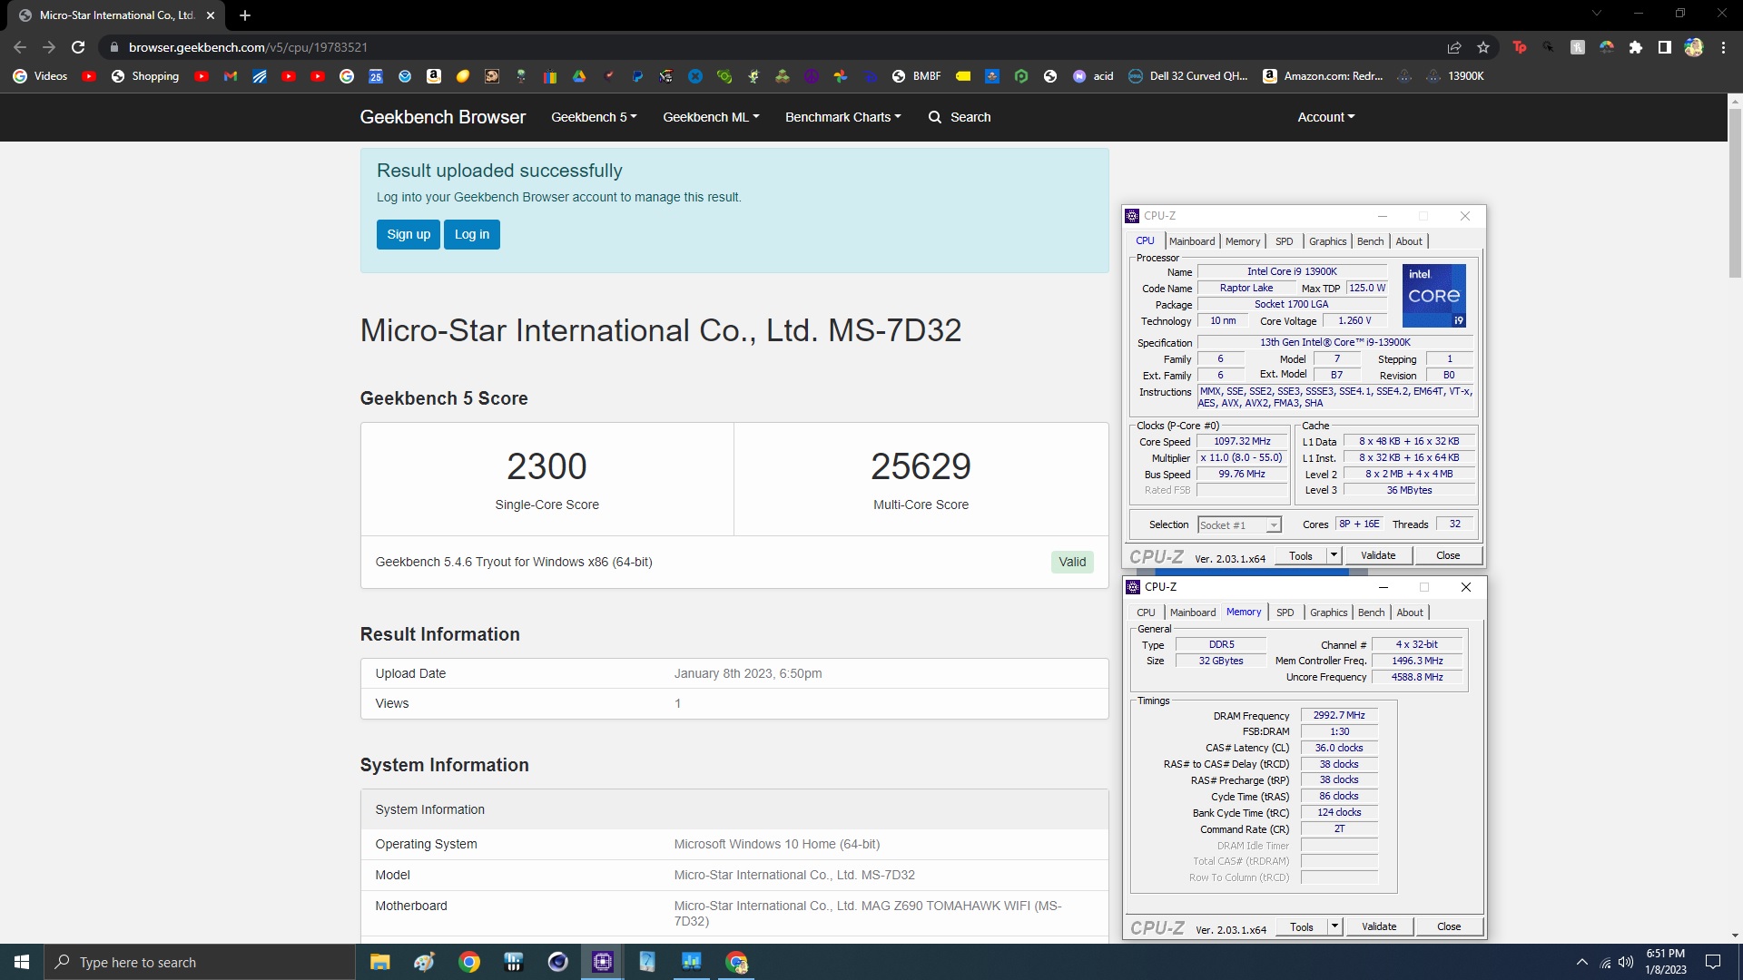This screenshot has height=980, width=1743.
Task: Toggle the browser side panel
Action: coord(1665,47)
